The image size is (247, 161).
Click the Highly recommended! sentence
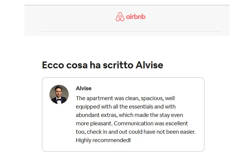click(x=103, y=140)
